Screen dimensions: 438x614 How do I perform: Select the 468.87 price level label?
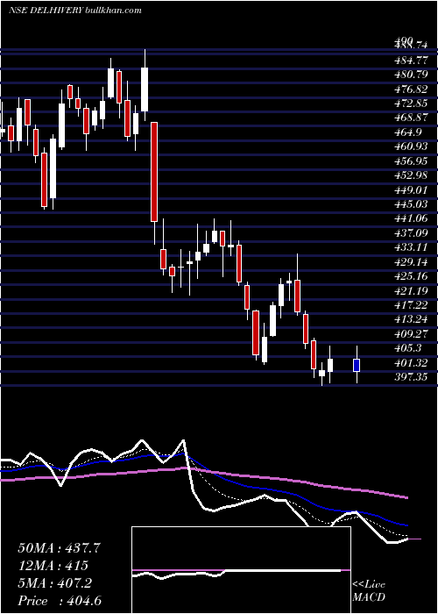pyautogui.click(x=411, y=118)
